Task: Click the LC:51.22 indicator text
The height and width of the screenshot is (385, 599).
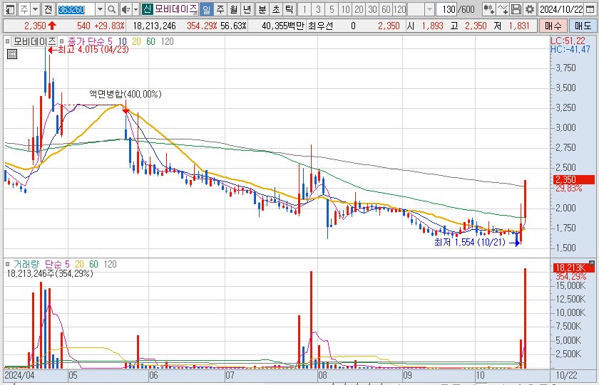Action: point(568,41)
